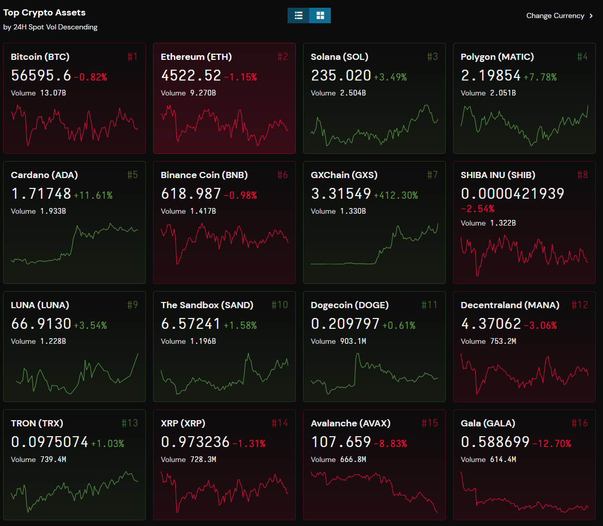Click GXChain change +412.30%
Screen dimensions: 603x526
click(x=396, y=195)
